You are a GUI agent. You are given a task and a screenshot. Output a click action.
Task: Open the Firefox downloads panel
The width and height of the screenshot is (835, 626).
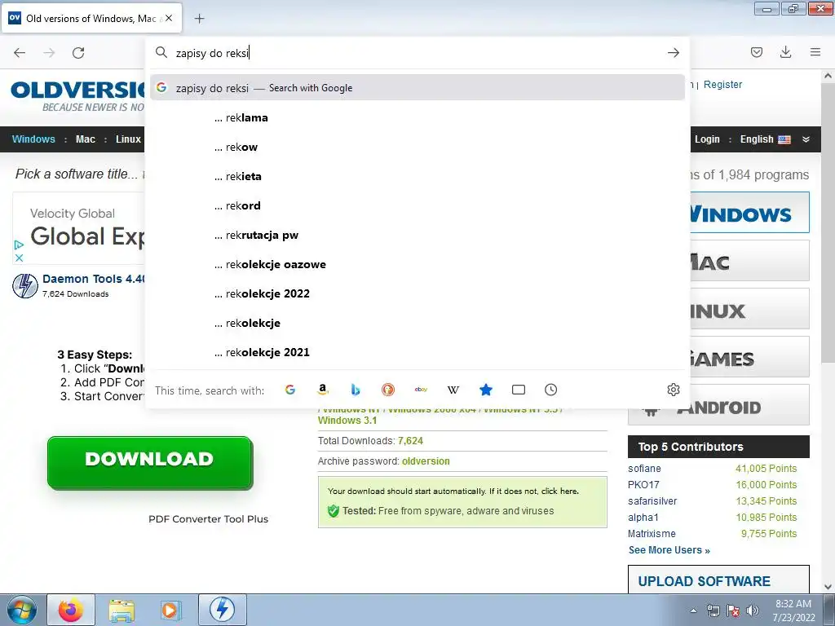click(785, 52)
